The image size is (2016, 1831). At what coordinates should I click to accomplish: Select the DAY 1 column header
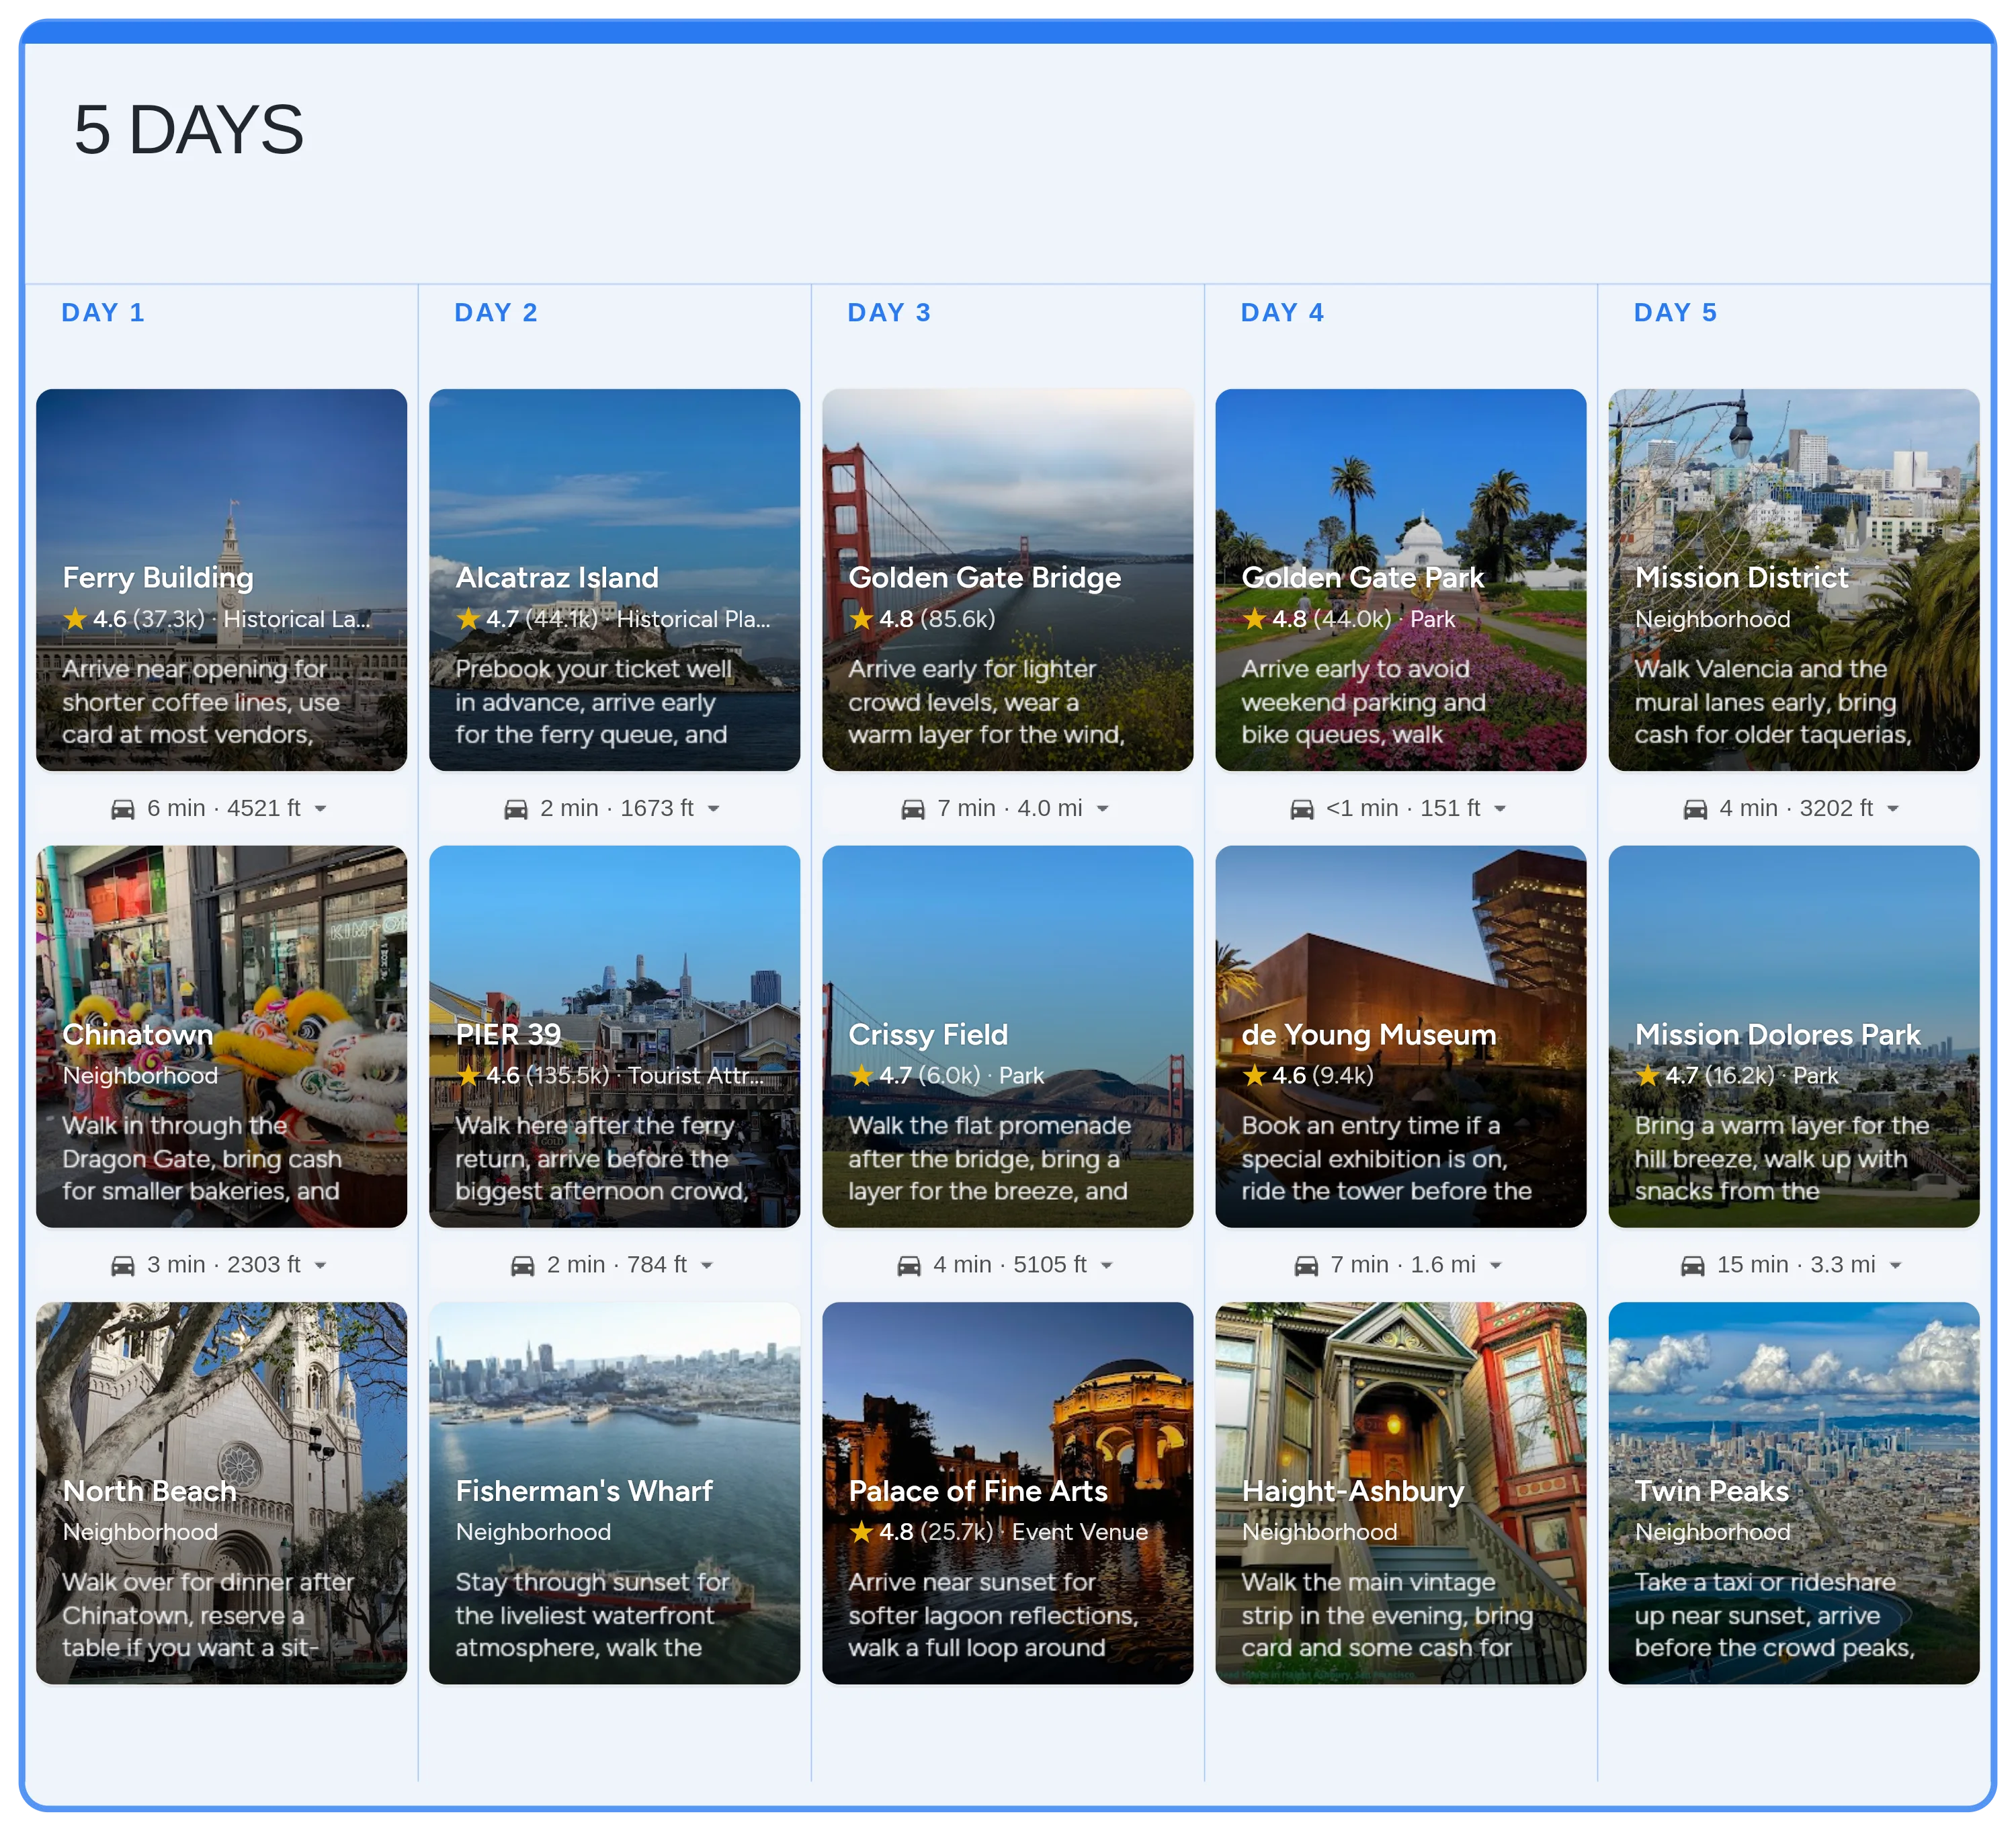pos(103,313)
